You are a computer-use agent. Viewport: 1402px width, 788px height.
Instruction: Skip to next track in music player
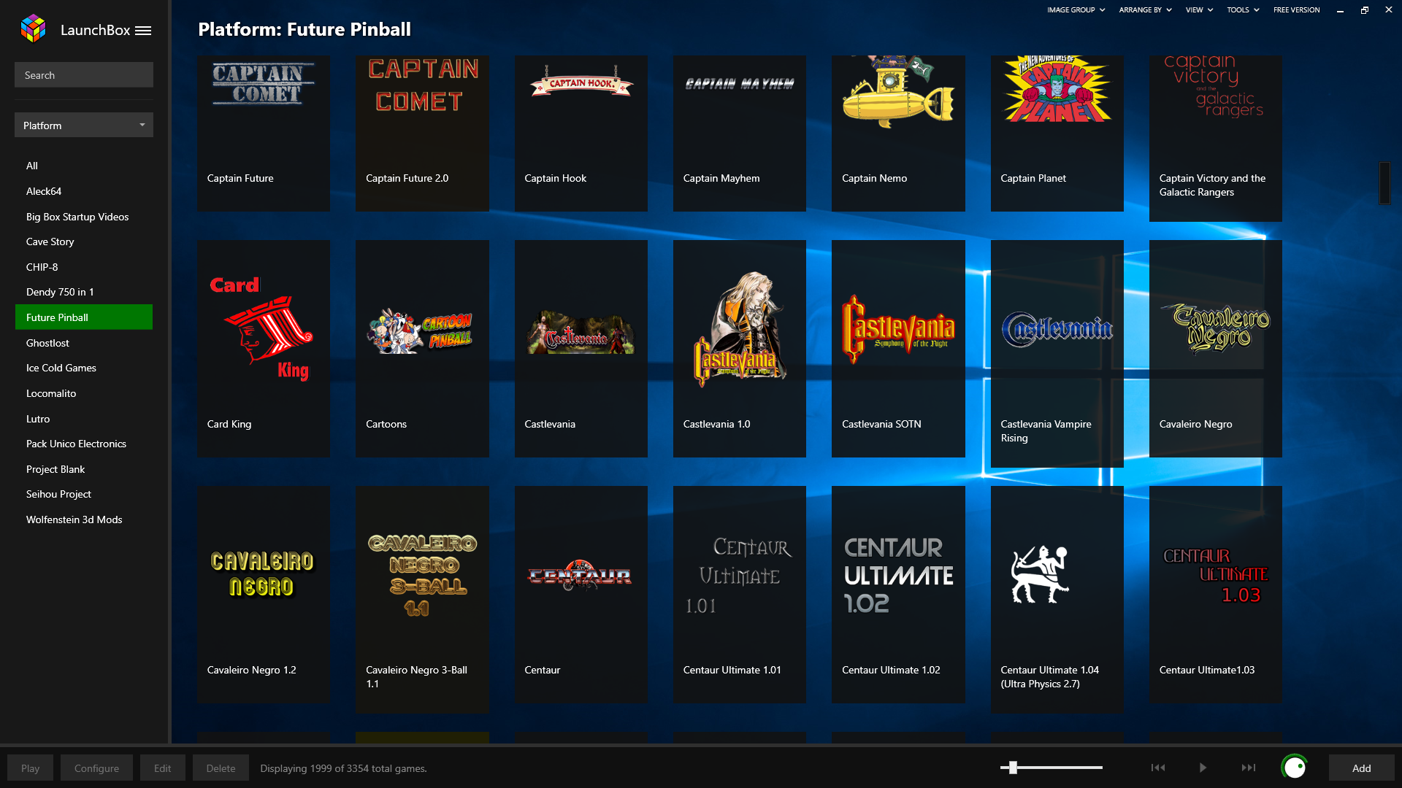(x=1249, y=768)
